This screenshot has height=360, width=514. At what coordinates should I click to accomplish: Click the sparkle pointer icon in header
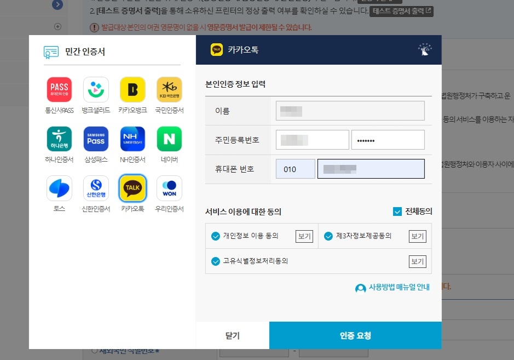(x=425, y=49)
